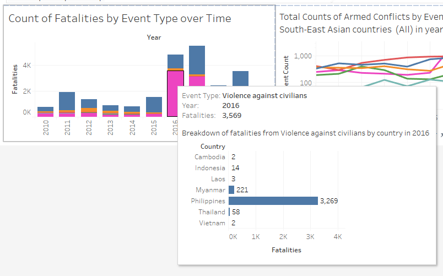The width and height of the screenshot is (443, 276).
Task: Click the blue top segment of 2016 bar
Action: coord(175,61)
